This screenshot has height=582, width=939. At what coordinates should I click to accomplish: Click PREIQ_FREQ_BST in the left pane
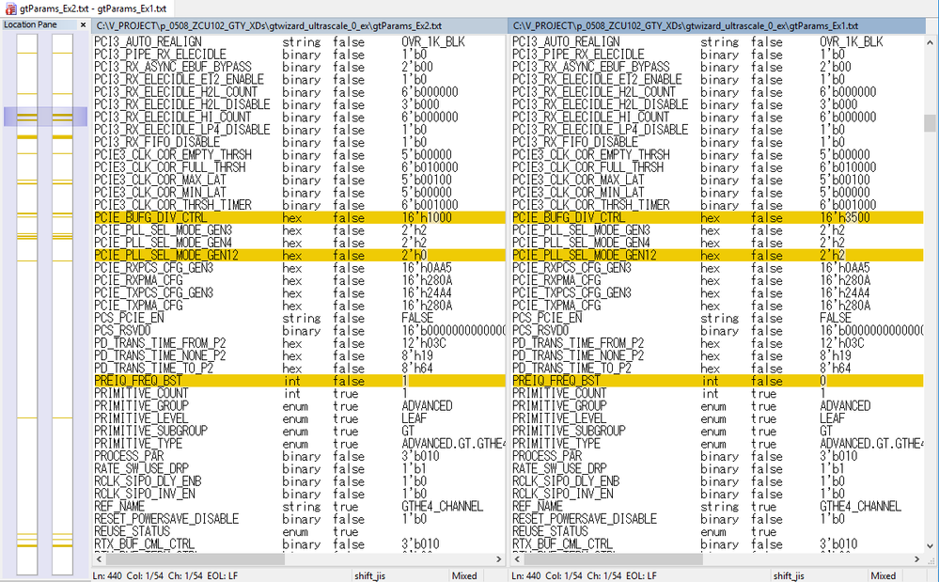[x=138, y=381]
